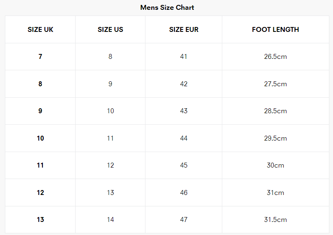
Task: Click the SIZE EUR column header
Action: click(184, 29)
